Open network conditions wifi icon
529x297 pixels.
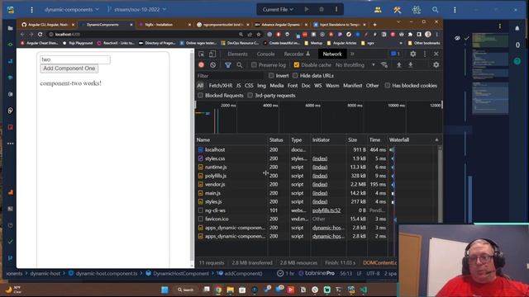(x=384, y=64)
